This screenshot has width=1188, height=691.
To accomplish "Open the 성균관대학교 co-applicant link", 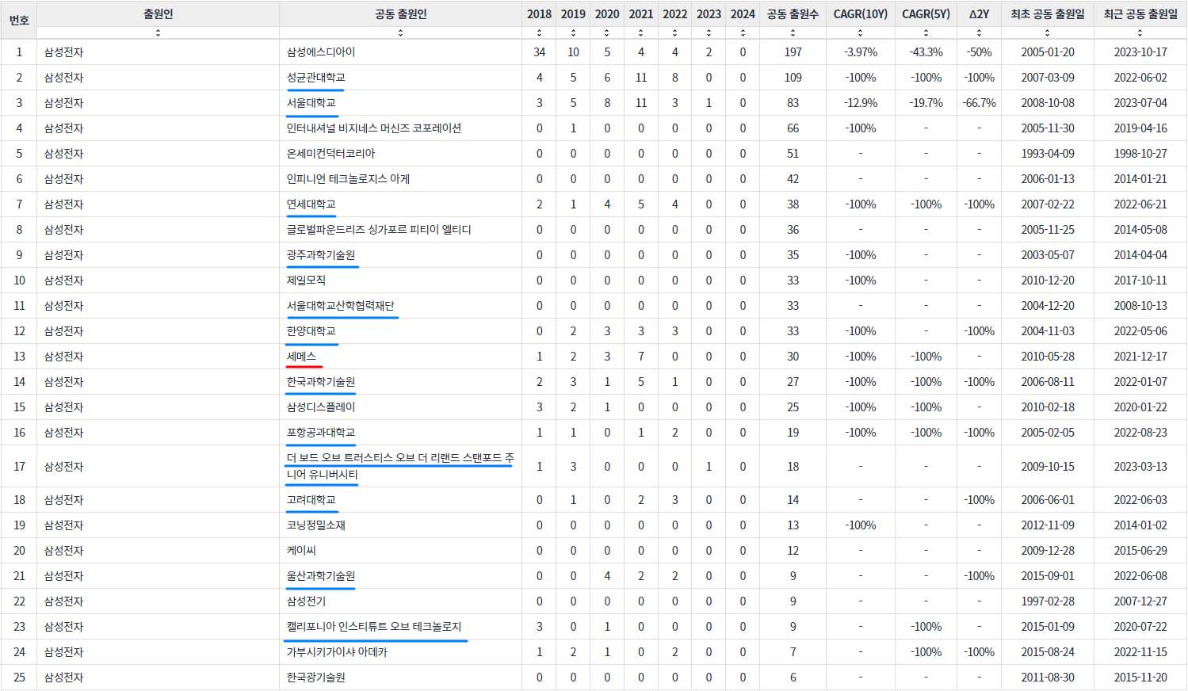I will [x=315, y=78].
